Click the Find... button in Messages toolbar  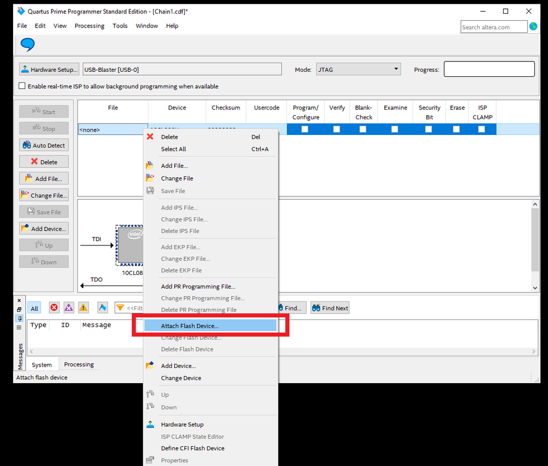(292, 308)
